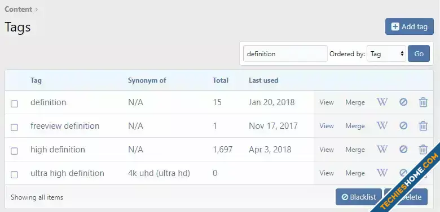
Task: Open the Ordered by Tag dropdown
Action: (x=386, y=53)
